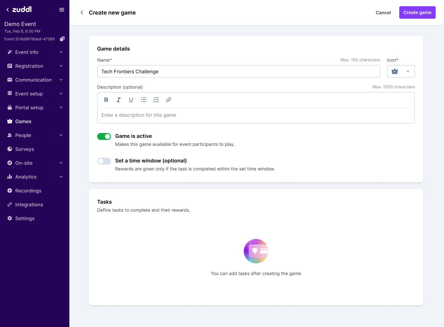This screenshot has width=444, height=327.
Task: Click the Demo Event title
Action: 20,24
